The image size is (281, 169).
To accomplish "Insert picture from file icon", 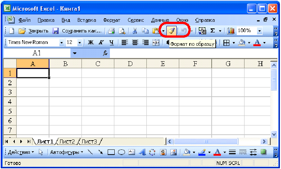I will click(173, 152).
